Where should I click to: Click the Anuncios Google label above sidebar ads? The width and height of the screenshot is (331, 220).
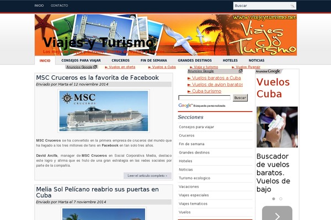(x=201, y=71)
